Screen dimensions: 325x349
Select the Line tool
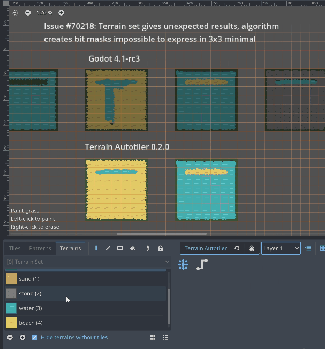[108, 248]
